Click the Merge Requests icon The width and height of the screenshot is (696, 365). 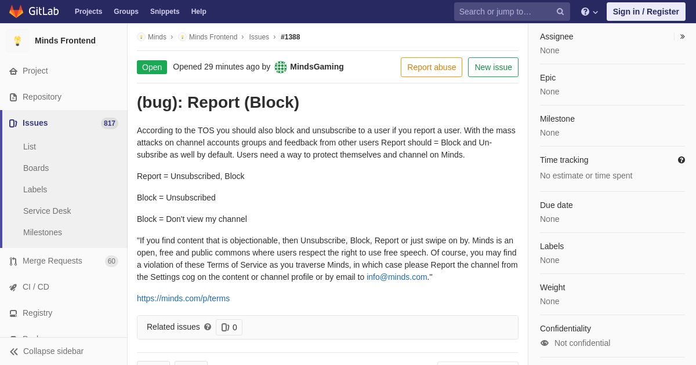pos(13,261)
